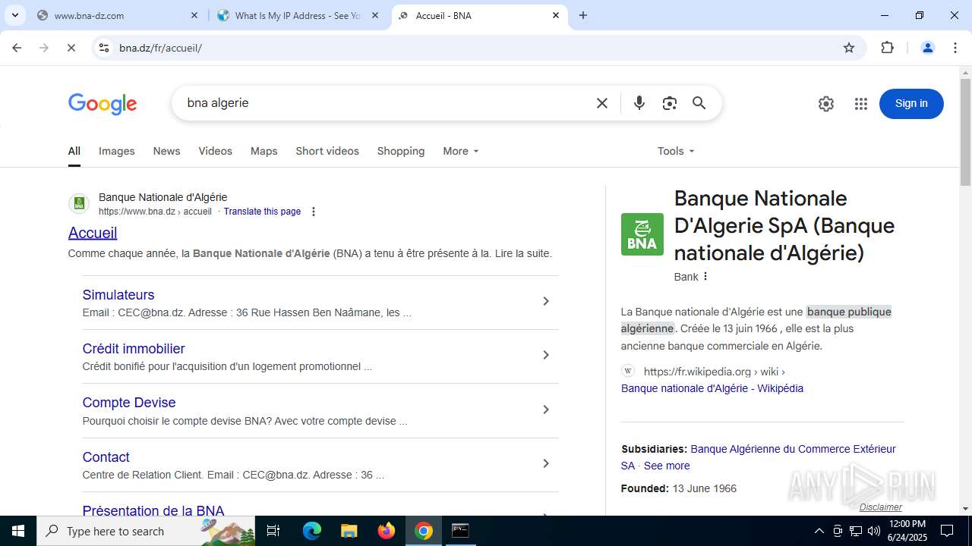972x546 pixels.
Task: Switch to Videos results
Action: [x=216, y=151]
